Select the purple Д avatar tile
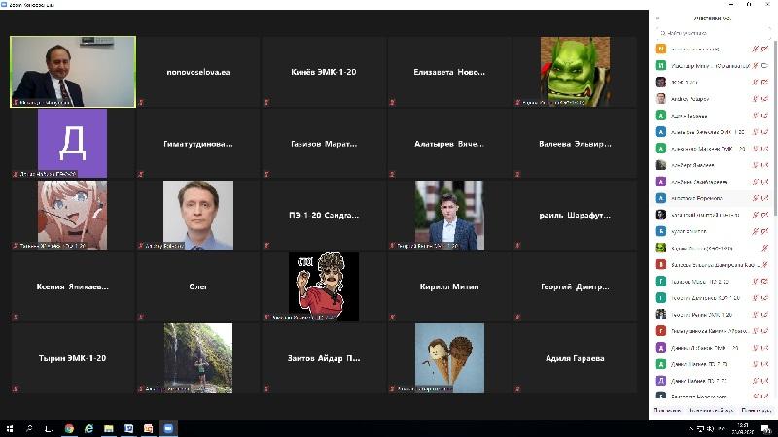This screenshot has height=437, width=778. pyautogui.click(x=73, y=143)
